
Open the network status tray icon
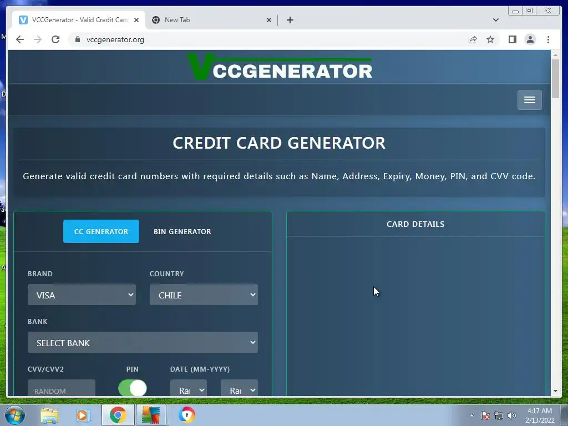499,415
